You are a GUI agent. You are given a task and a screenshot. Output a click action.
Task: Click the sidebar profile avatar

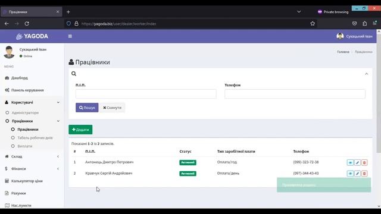(x=9, y=52)
